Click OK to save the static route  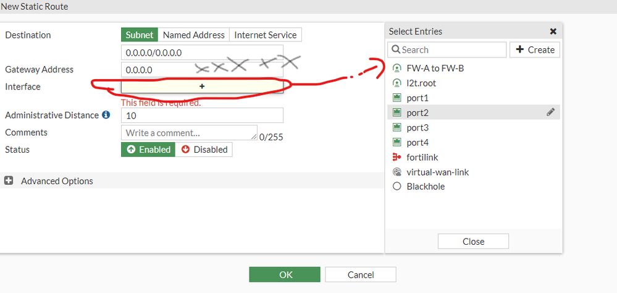(x=285, y=274)
